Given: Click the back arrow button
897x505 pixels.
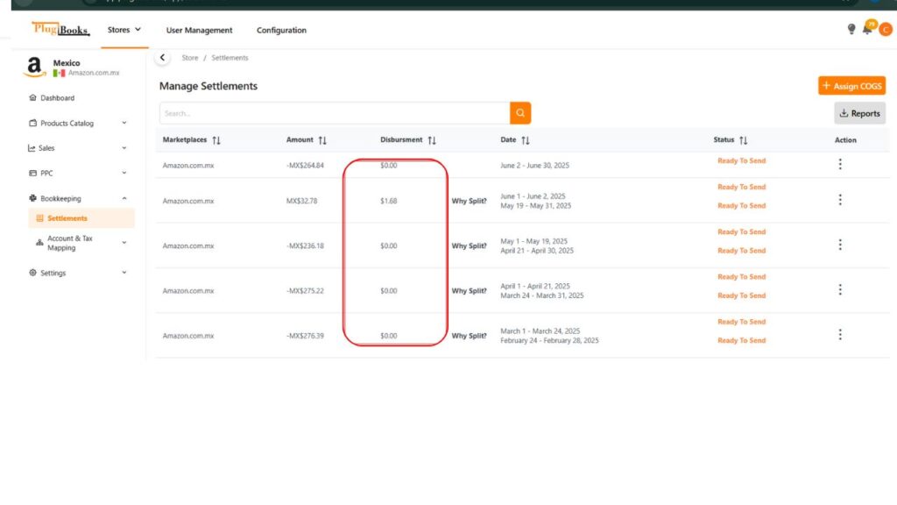Looking at the screenshot, I should click(162, 58).
